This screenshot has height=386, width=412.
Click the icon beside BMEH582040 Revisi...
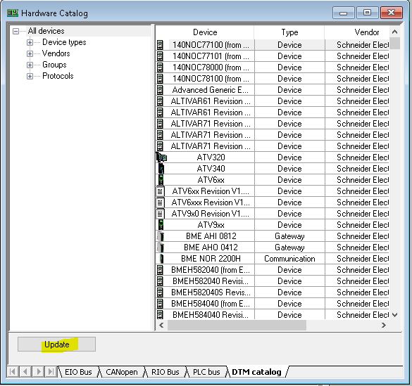[160, 281]
